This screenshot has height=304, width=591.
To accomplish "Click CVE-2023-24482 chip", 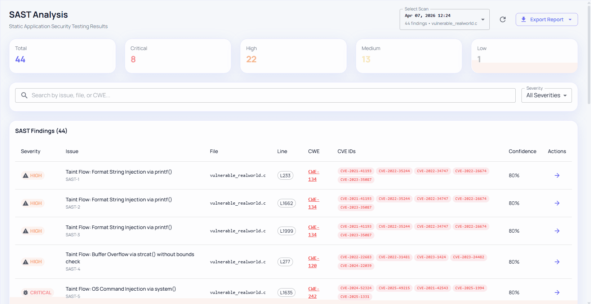I will [x=468, y=257].
